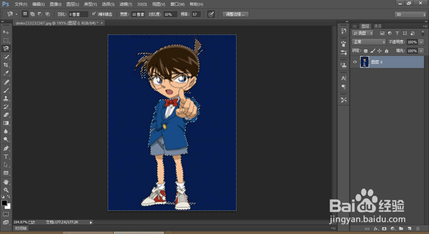Viewport: 429px width, 234px height.
Task: Click the 羽化 feather input field
Action: click(78, 14)
